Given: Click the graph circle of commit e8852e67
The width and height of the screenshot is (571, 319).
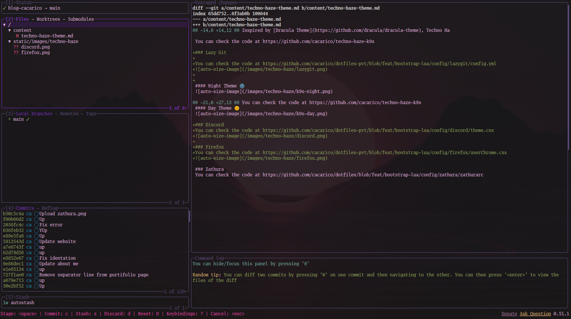Looking at the screenshot, I should pyautogui.click(x=36, y=258).
